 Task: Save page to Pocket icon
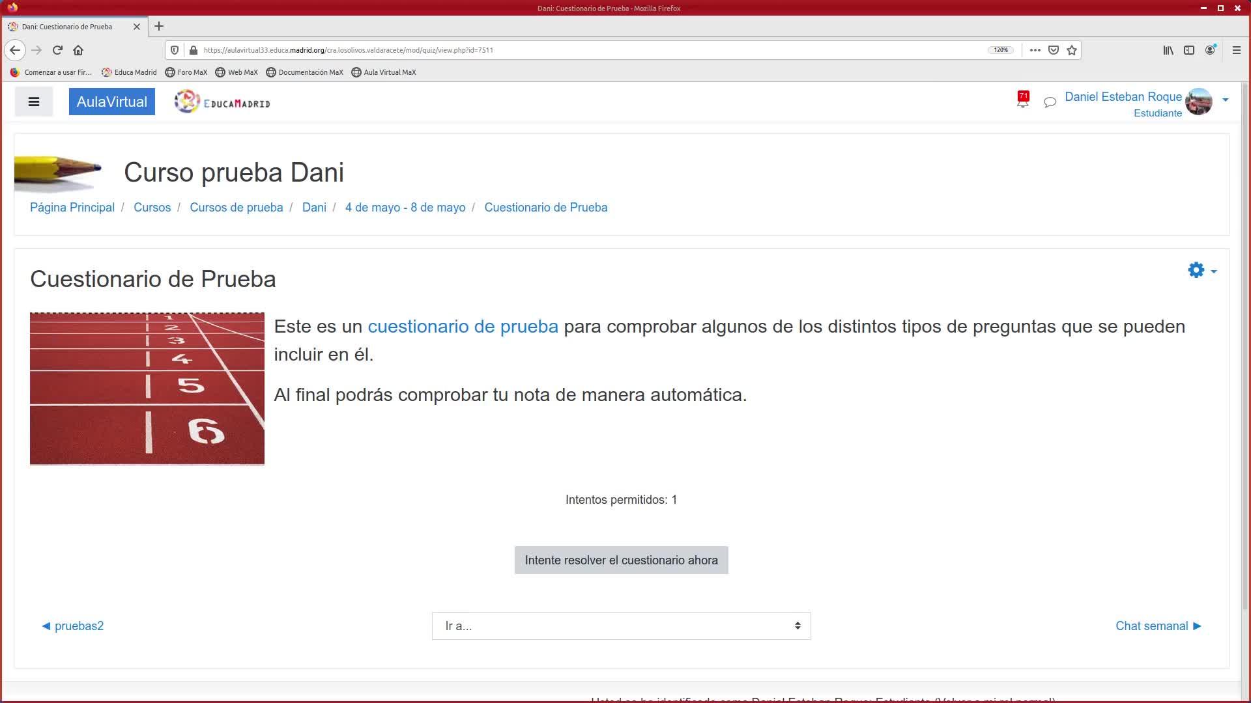pos(1054,50)
